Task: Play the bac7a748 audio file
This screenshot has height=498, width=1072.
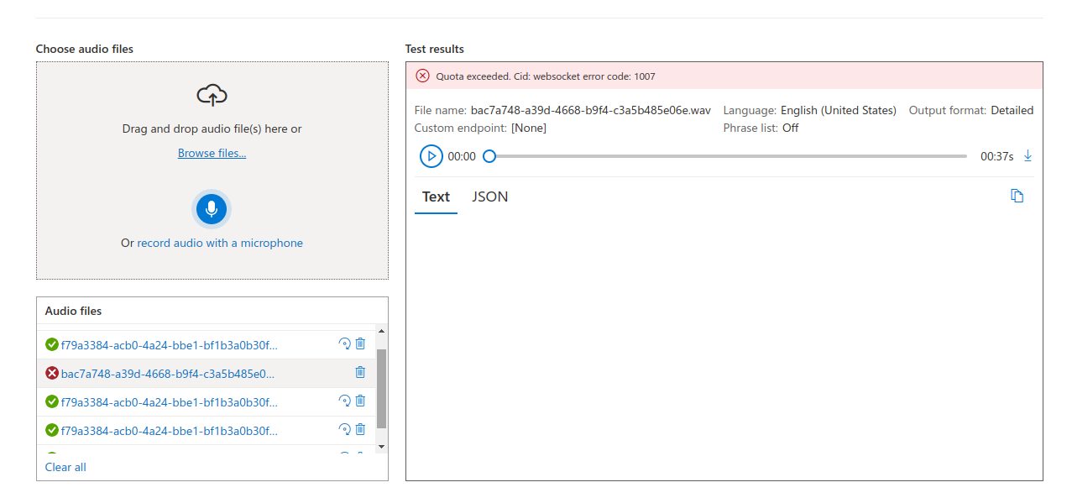Action: [x=431, y=156]
